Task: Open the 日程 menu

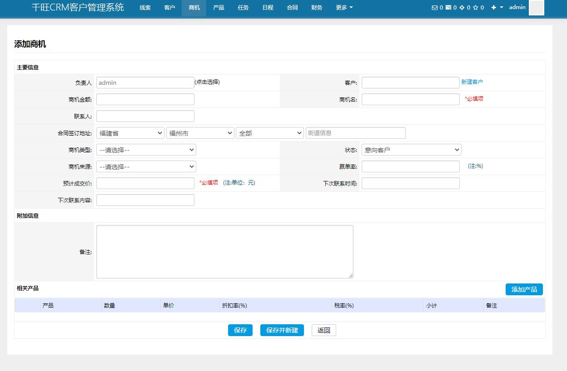Action: tap(268, 8)
